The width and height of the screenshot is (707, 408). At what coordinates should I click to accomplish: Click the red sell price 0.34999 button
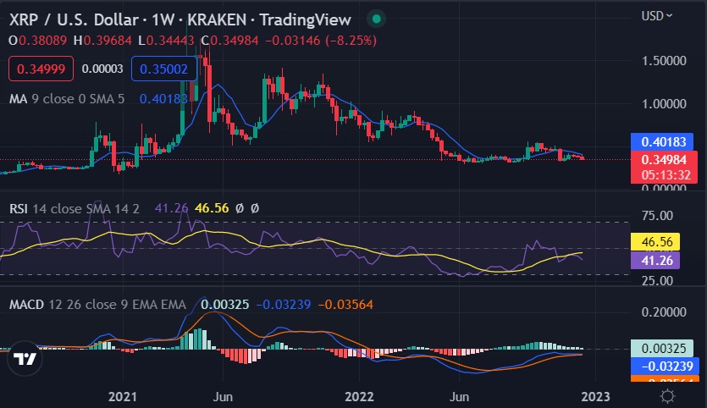point(41,69)
